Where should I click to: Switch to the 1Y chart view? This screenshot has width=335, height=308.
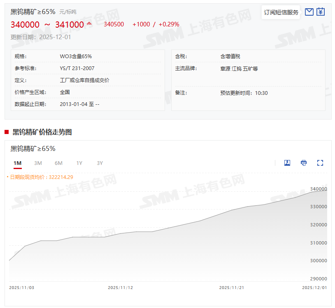coord(79,163)
